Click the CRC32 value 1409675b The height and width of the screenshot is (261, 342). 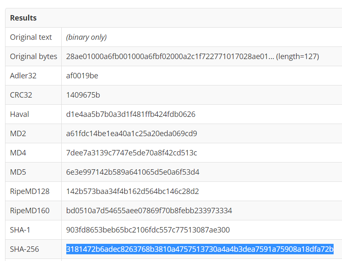click(x=83, y=95)
